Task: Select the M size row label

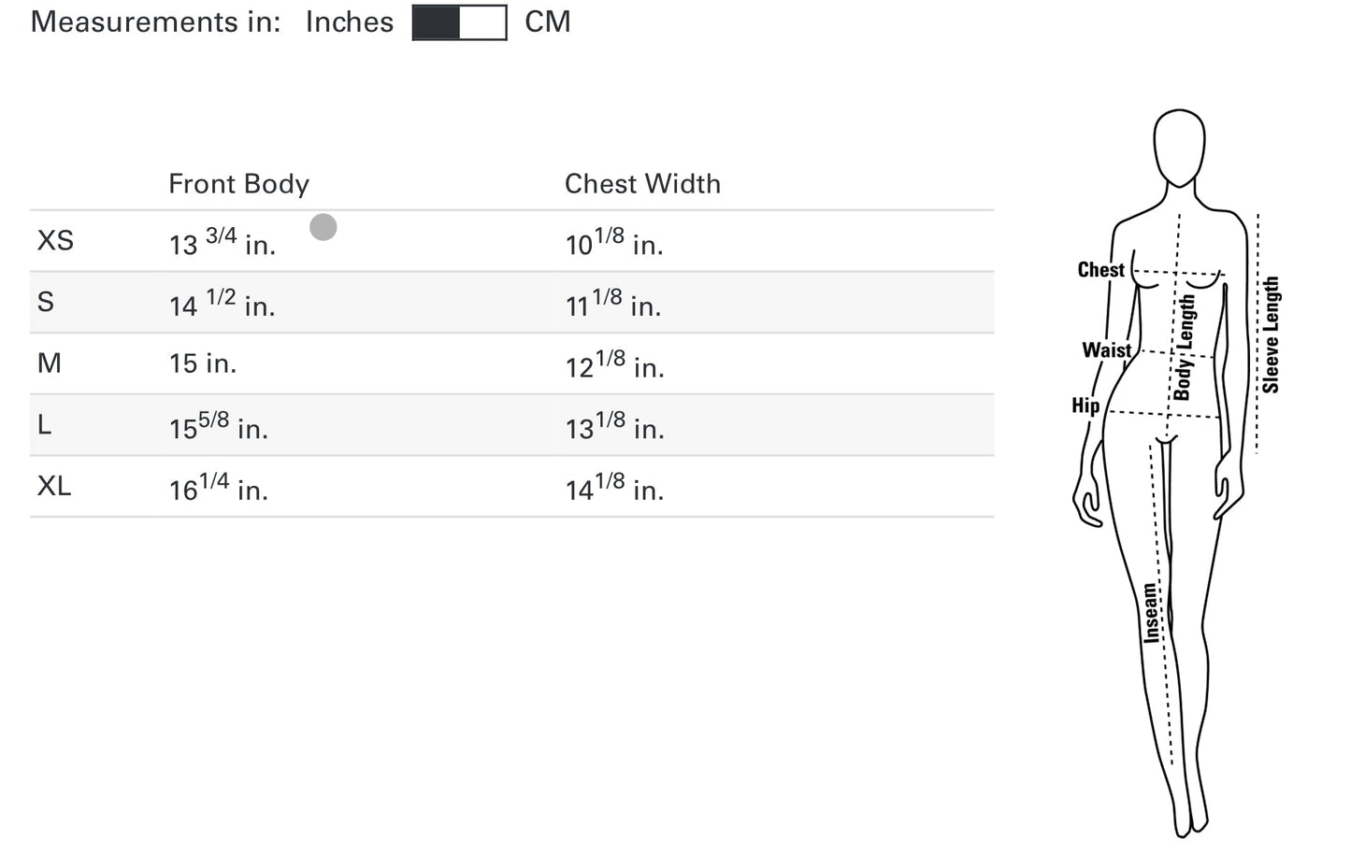Action: point(50,363)
